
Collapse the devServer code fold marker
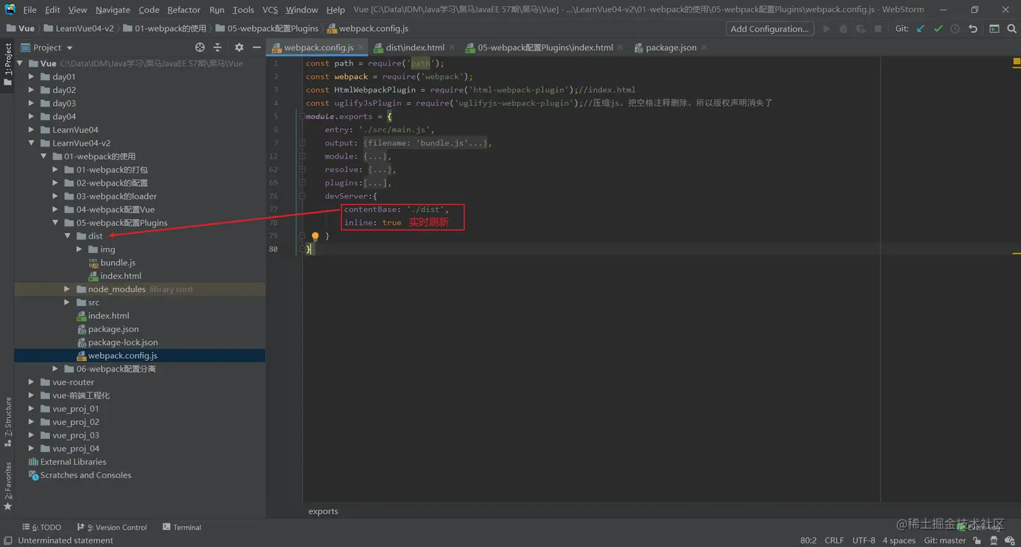(x=303, y=196)
